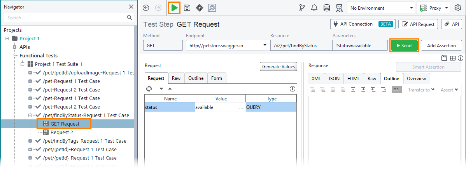Click the QUERY type cell
The image size is (466, 169).
click(271, 107)
